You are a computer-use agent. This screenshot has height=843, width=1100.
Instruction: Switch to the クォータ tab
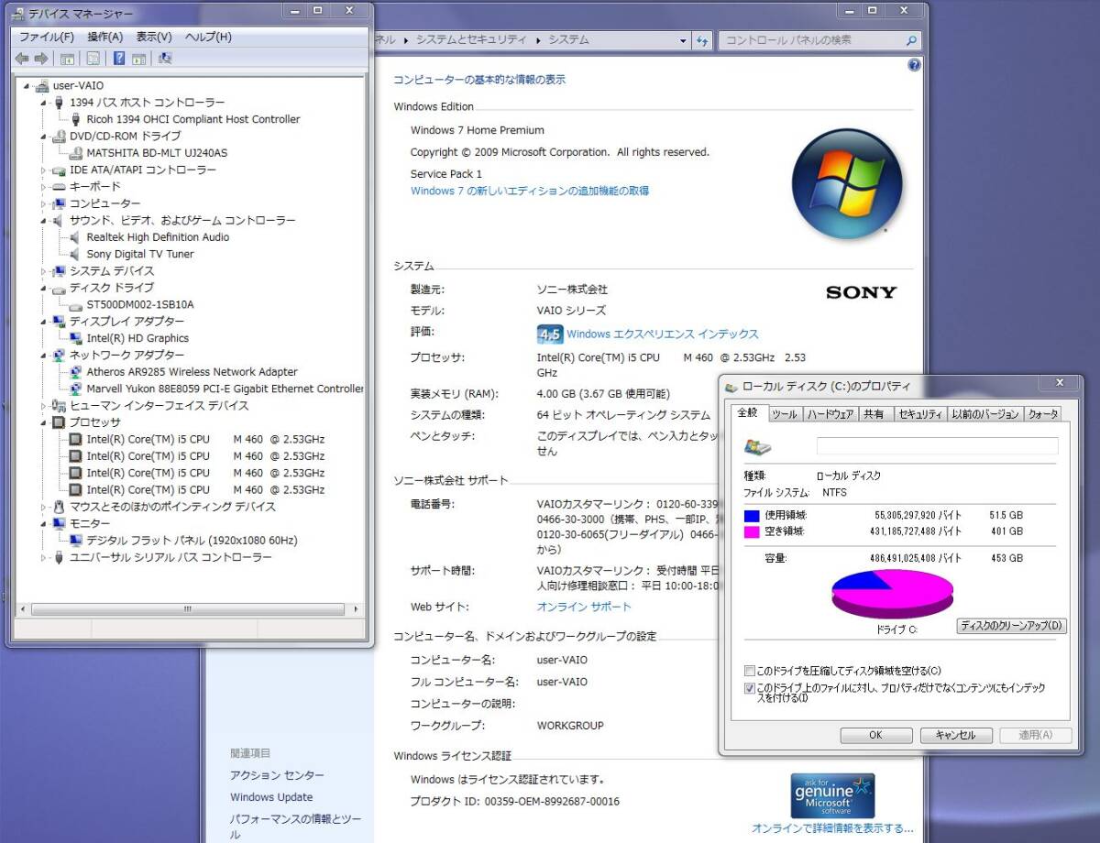tap(1043, 414)
